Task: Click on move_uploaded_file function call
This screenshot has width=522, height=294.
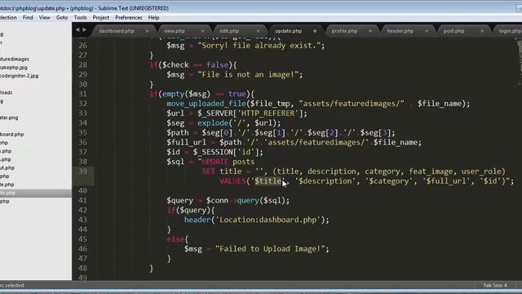Action: (206, 104)
